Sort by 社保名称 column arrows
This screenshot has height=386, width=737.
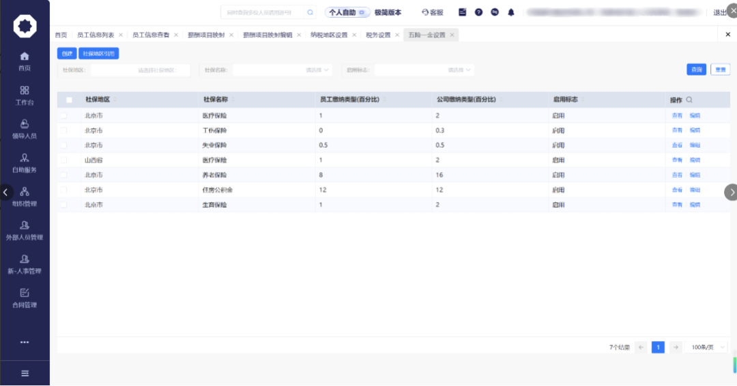coord(233,99)
